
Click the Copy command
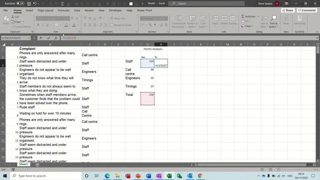(16, 21)
